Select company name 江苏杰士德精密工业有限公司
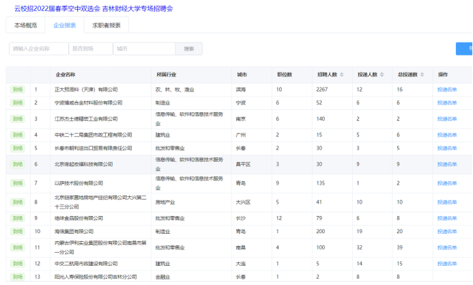This screenshot has width=473, height=285. (x=86, y=119)
